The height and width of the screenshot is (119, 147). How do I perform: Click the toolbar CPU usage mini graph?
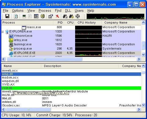(x=115, y=17)
